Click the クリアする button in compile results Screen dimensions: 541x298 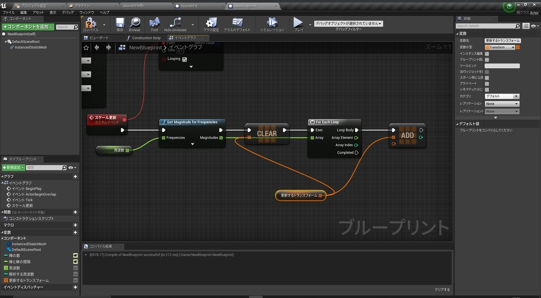tap(442, 289)
